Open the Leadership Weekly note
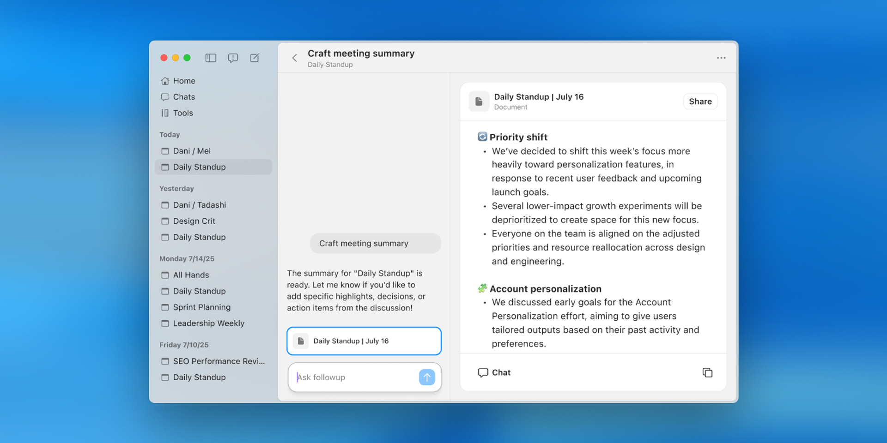887x443 pixels. pos(208,323)
